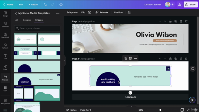The image size is (199, 112).
Task: Click the 56% zoom percentage
Action: coord(141,110)
